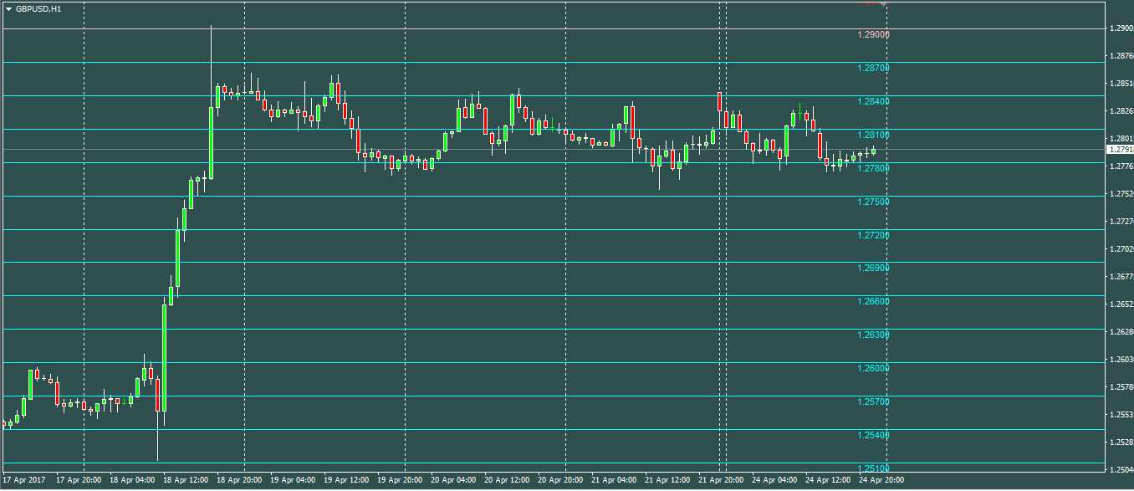Click the chart shift triangle marker at top

tap(886, 3)
